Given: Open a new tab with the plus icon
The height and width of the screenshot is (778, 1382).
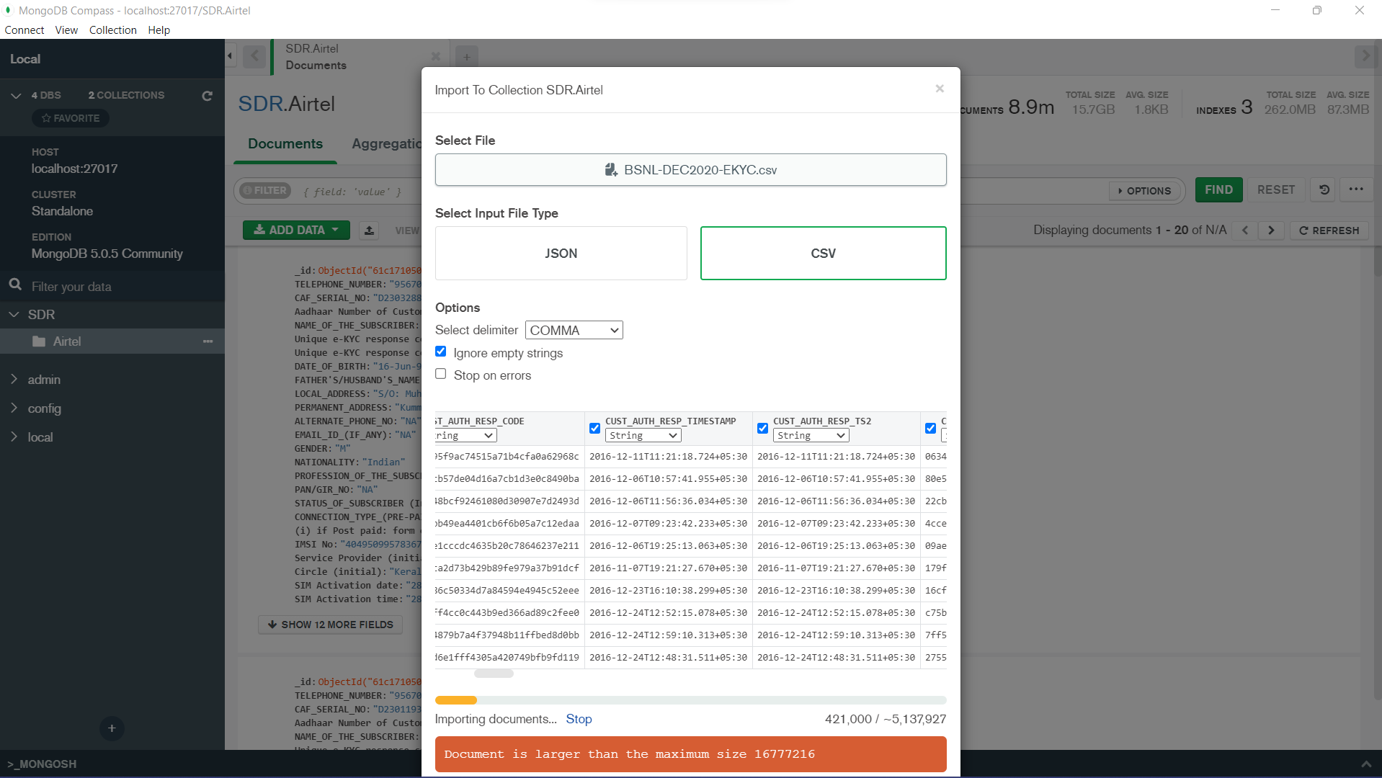Looking at the screenshot, I should pos(467,57).
